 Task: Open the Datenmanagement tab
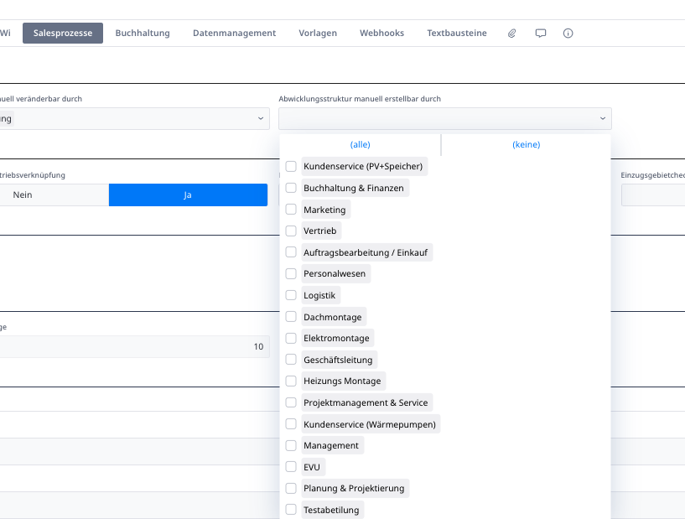pyautogui.click(x=234, y=34)
